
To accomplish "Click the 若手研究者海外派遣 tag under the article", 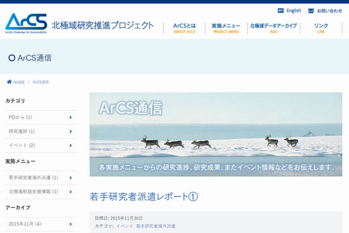I will [x=156, y=226].
